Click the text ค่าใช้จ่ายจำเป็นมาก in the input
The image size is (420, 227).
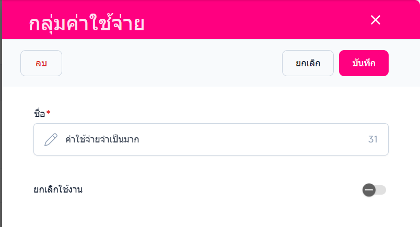pos(102,139)
